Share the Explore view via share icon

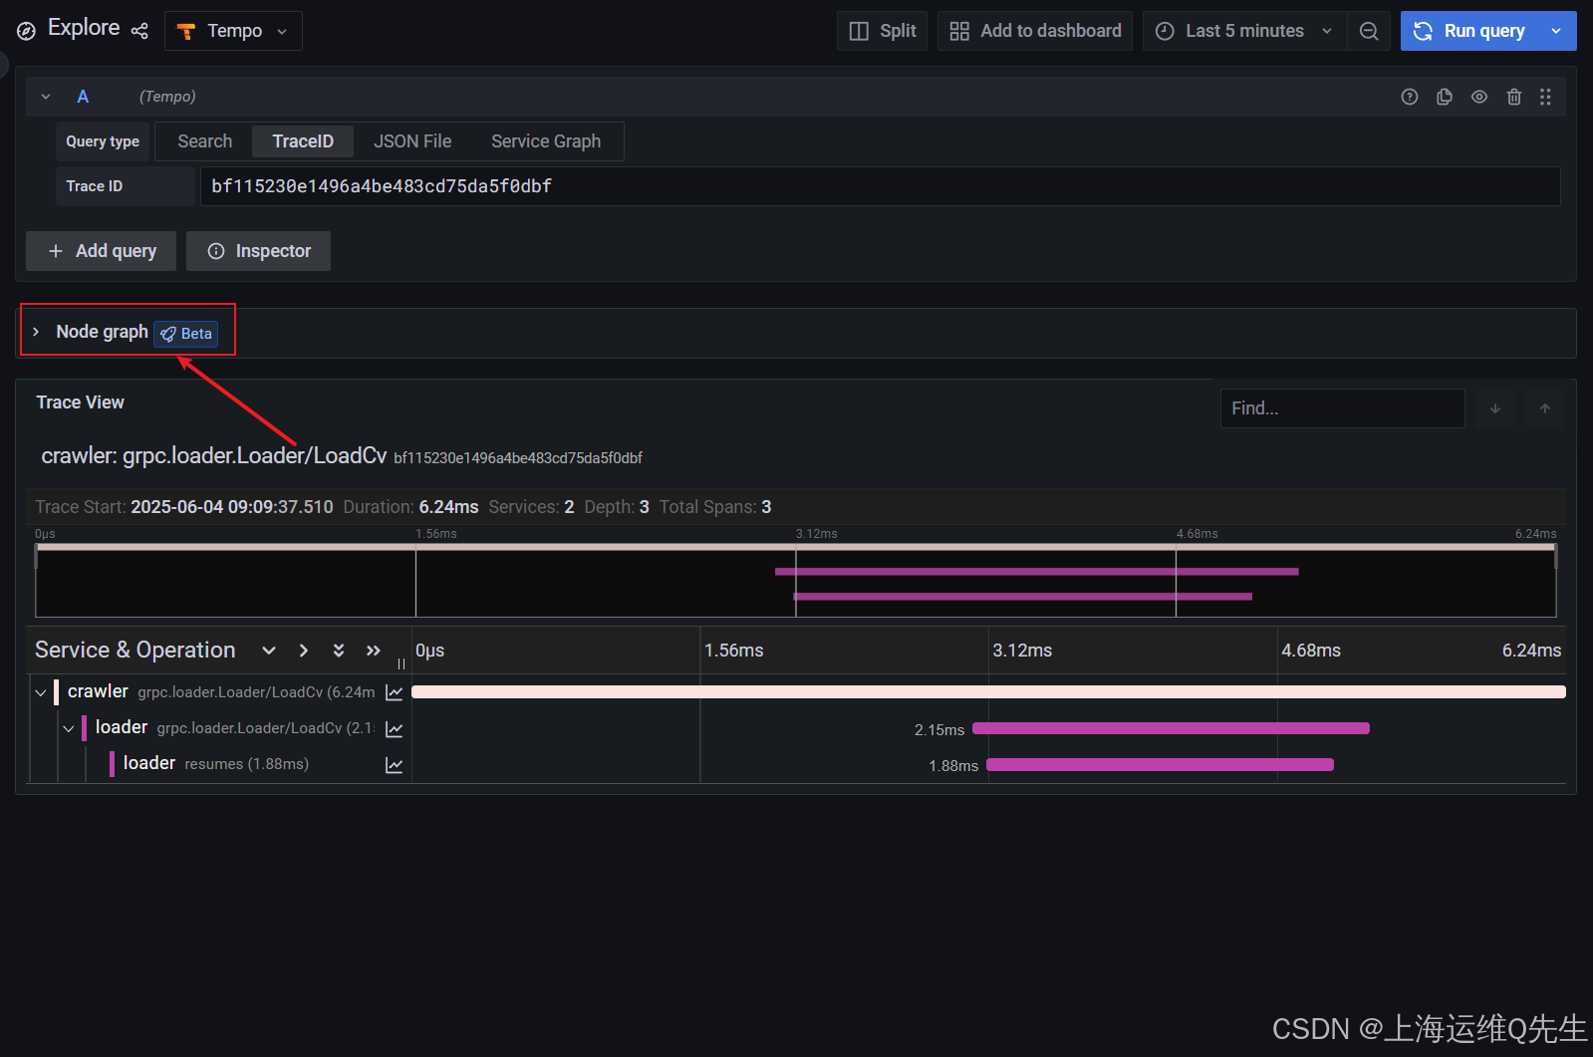tap(139, 31)
